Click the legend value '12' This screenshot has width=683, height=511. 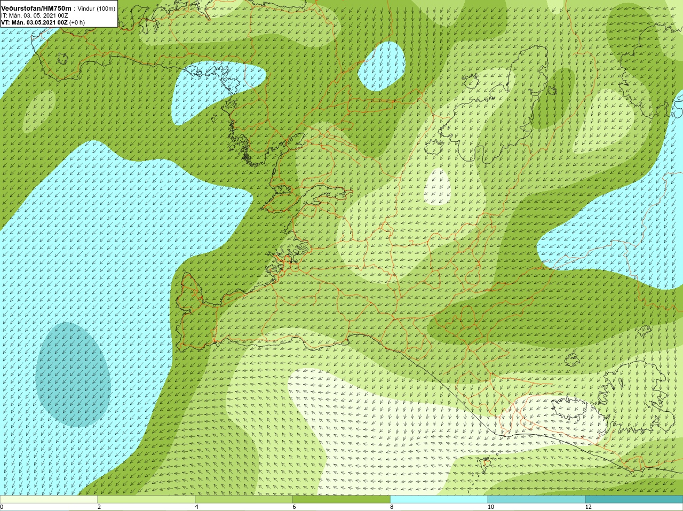coord(589,507)
